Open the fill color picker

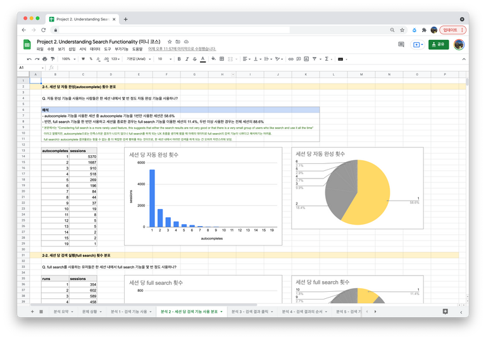(x=213, y=59)
